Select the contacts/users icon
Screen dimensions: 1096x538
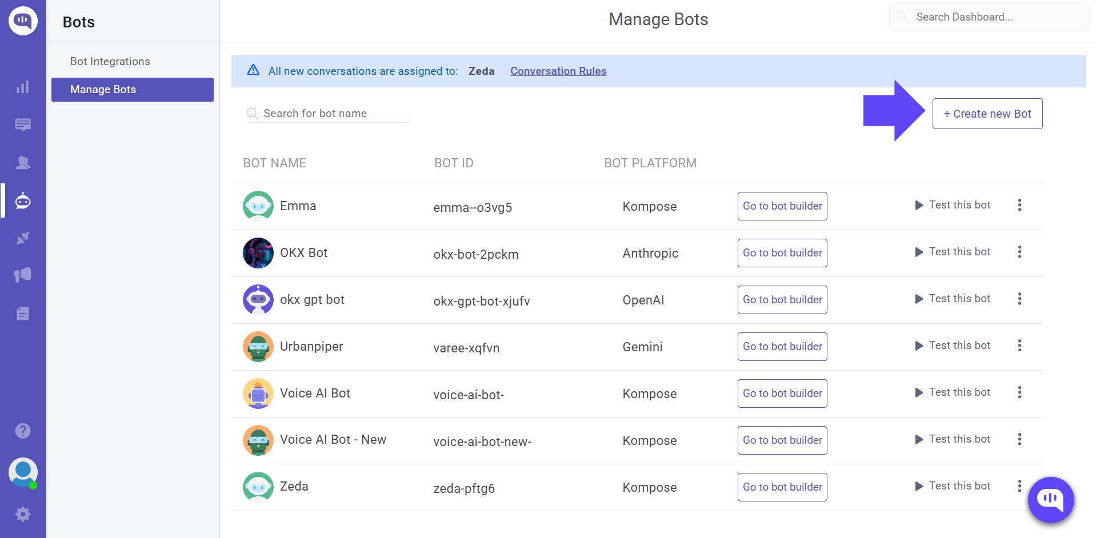23,162
